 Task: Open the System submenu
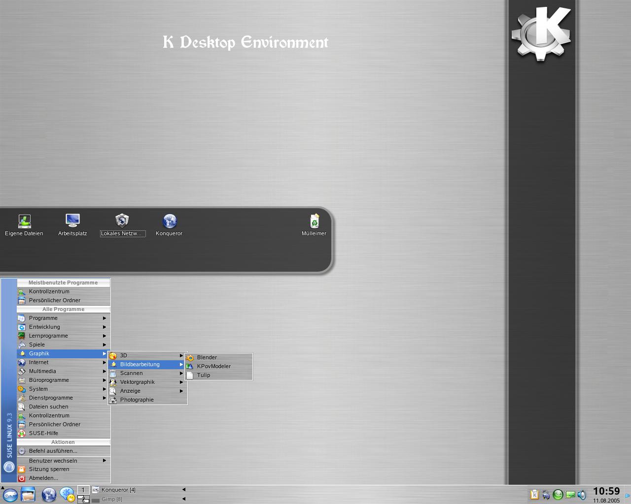tap(63, 389)
